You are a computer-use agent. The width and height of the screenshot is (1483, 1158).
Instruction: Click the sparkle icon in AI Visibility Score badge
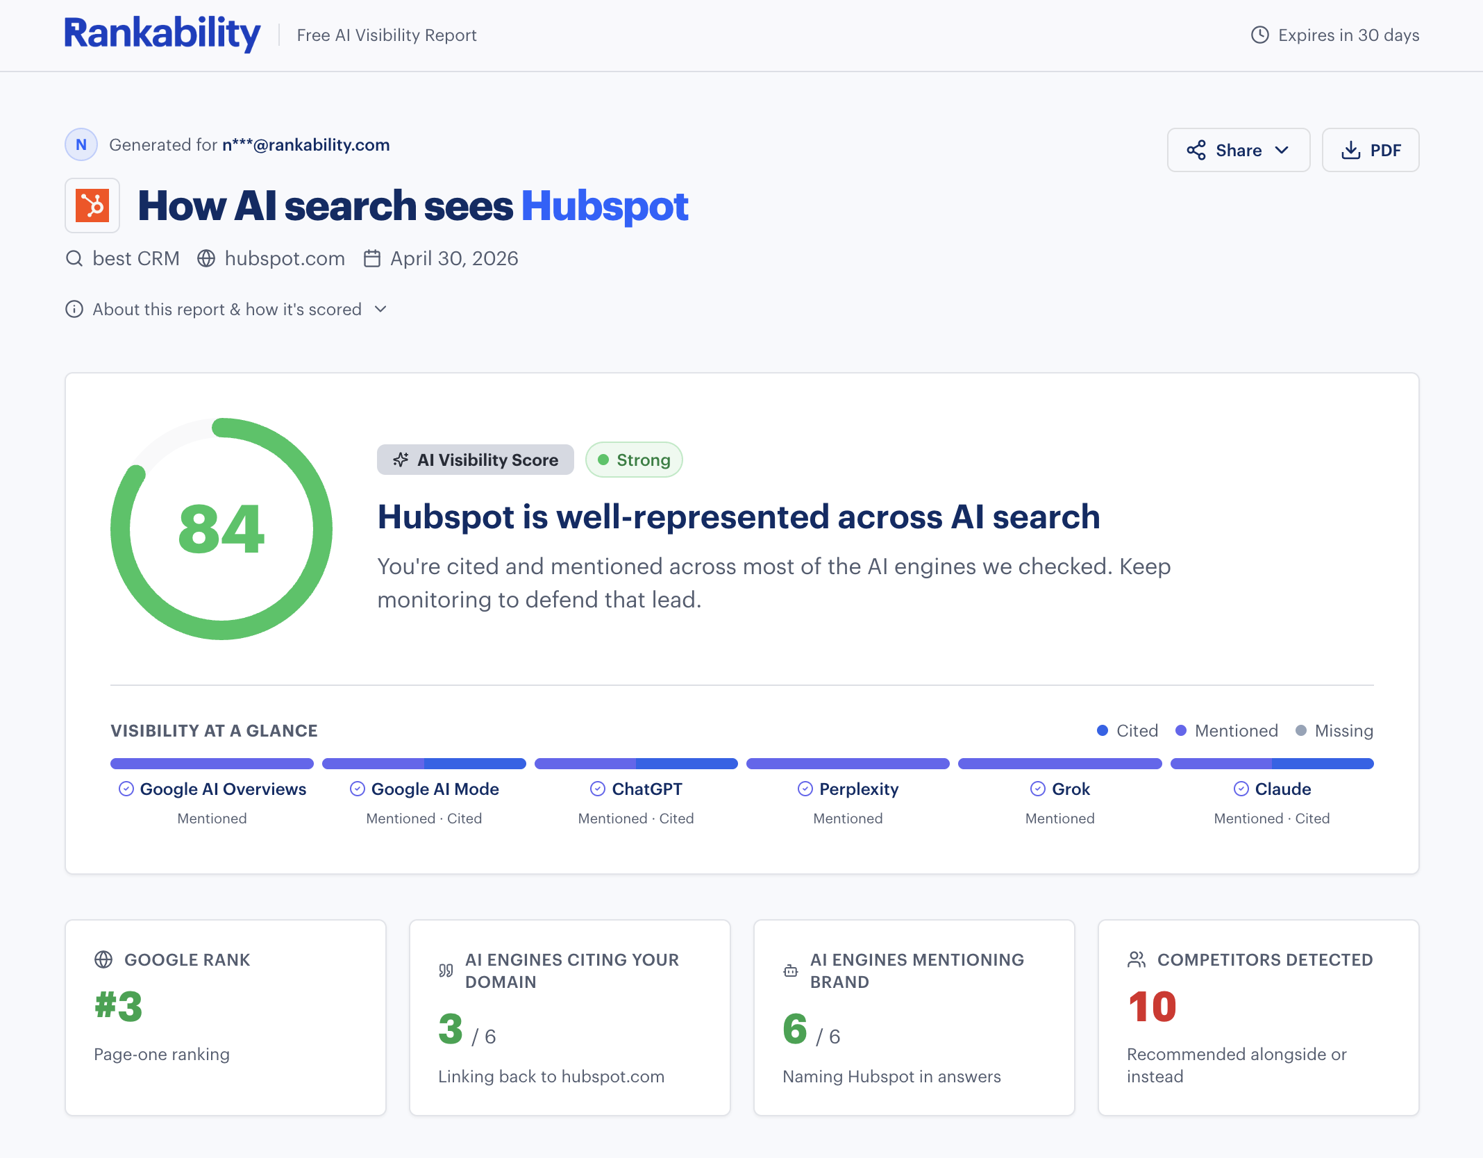point(401,460)
